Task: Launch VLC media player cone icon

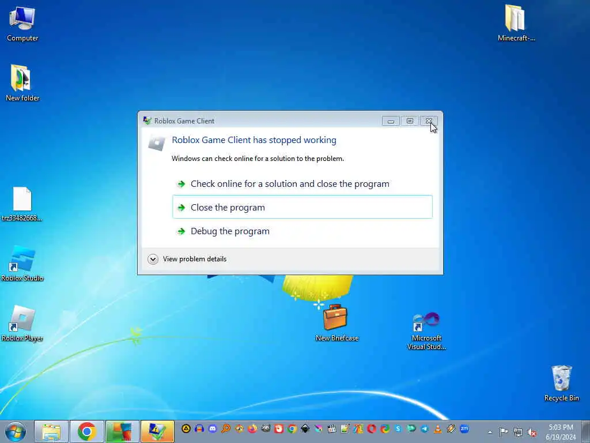Action: tap(438, 429)
